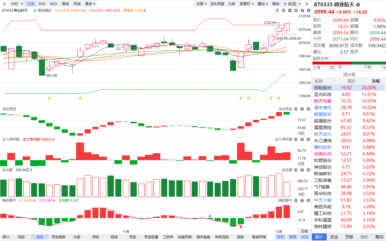Close the 主力净买额 indicator panel
This screenshot has width=386, height=241.
(308, 139)
